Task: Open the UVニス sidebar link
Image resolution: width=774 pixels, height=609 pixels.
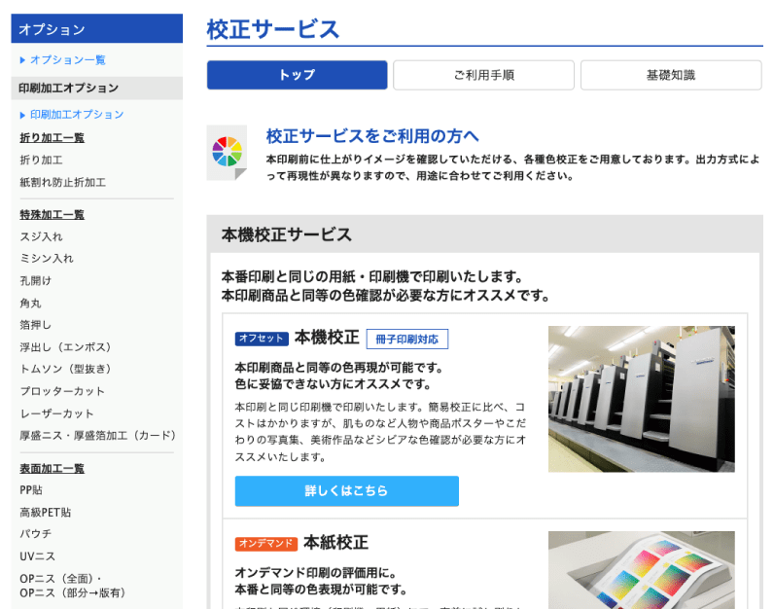Action: click(x=36, y=556)
